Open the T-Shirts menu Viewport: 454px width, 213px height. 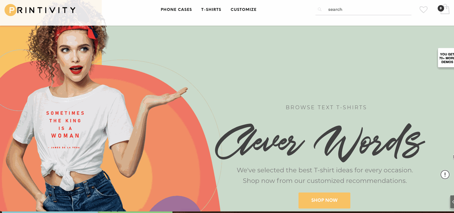(x=211, y=10)
